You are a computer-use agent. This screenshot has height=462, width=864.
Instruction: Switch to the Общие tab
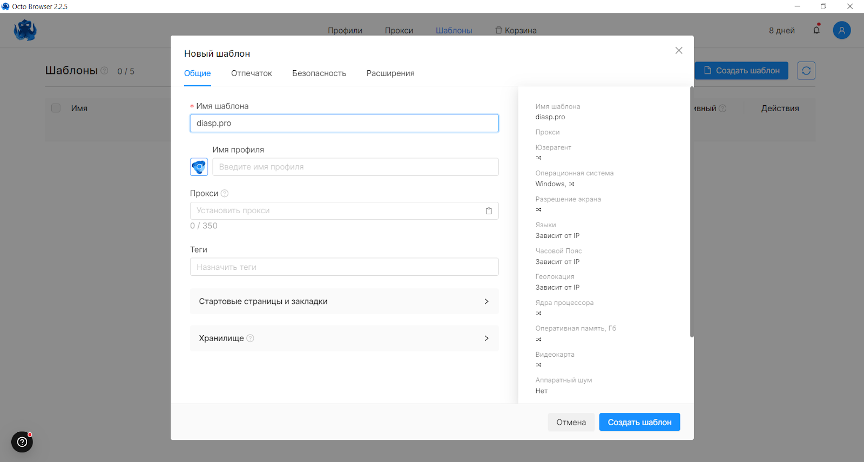point(198,73)
